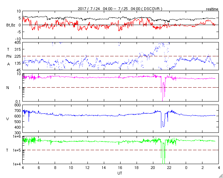
Task: Click the "UT" label under the time axis
Action: (120, 173)
